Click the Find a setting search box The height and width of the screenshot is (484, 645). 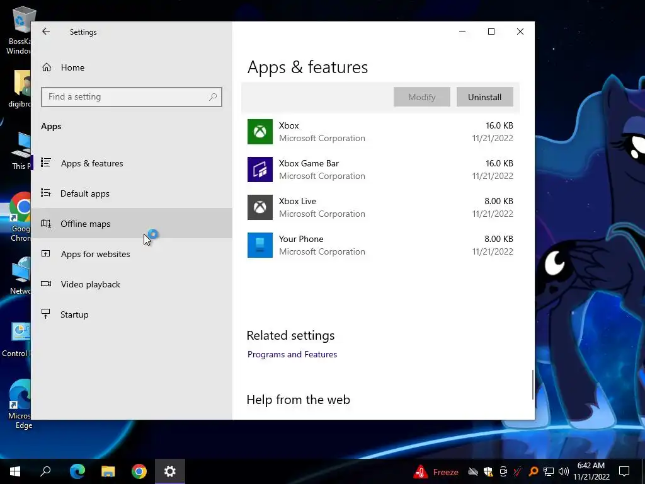pos(132,96)
